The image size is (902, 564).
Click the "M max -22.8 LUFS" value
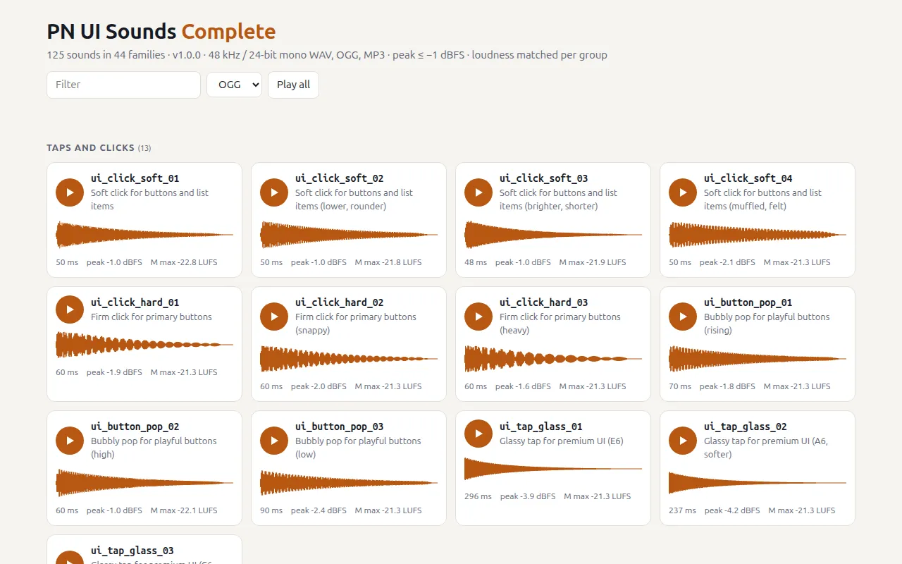click(x=184, y=262)
